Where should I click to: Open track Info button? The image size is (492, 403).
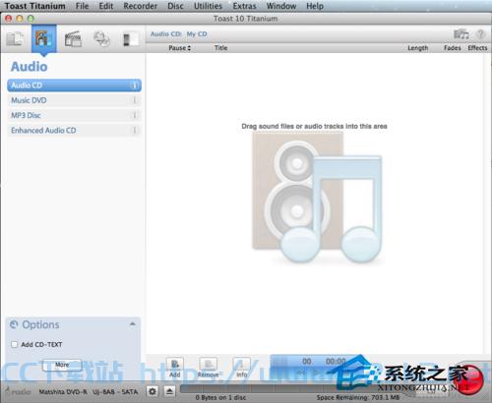(242, 368)
